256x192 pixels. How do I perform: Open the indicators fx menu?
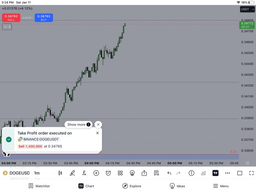coord(84,173)
